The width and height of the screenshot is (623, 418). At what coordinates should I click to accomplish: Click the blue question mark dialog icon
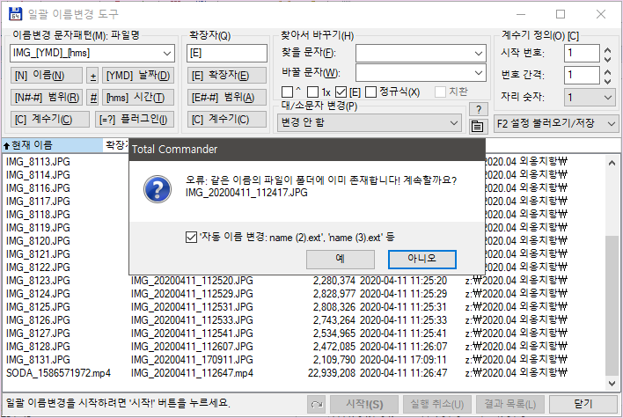tap(158, 189)
